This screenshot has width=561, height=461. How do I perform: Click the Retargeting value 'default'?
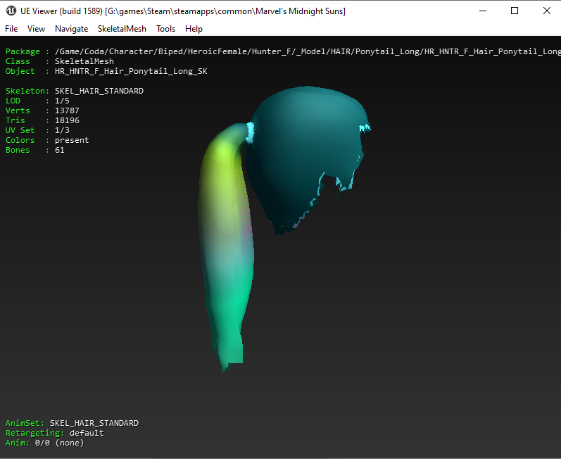pos(87,433)
